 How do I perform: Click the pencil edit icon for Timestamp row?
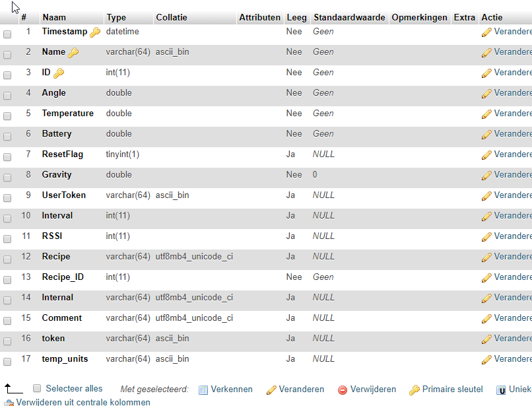(x=486, y=32)
